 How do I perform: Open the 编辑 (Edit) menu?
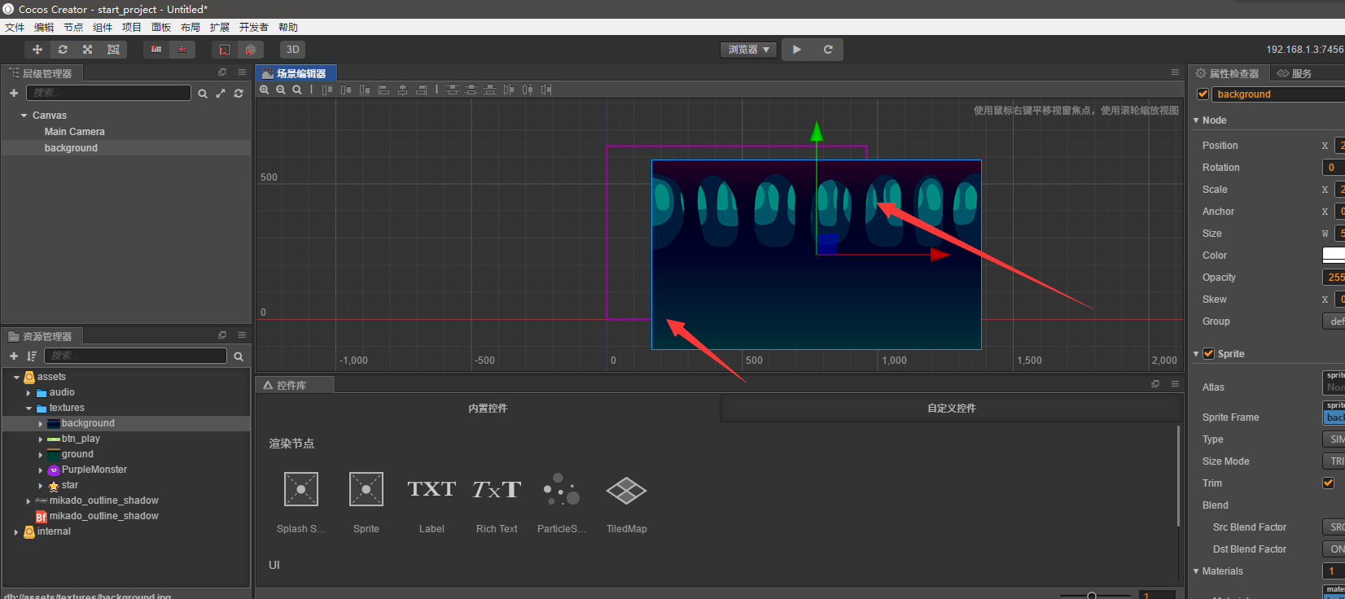44,27
